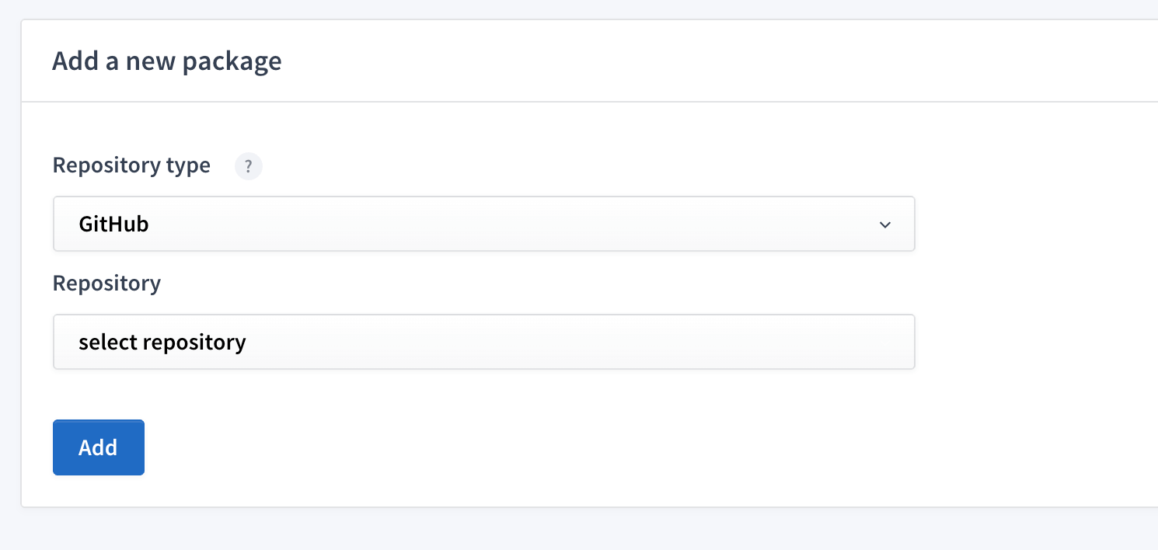Focus the Repository input field
This screenshot has width=1158, height=550.
483,342
